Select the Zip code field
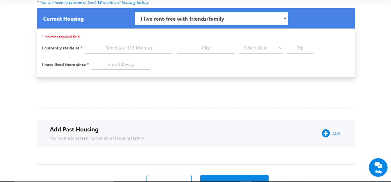Image resolution: width=391 pixels, height=182 pixels. (x=300, y=48)
